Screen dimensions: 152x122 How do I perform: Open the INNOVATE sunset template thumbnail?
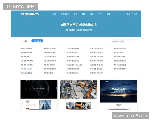point(119,95)
